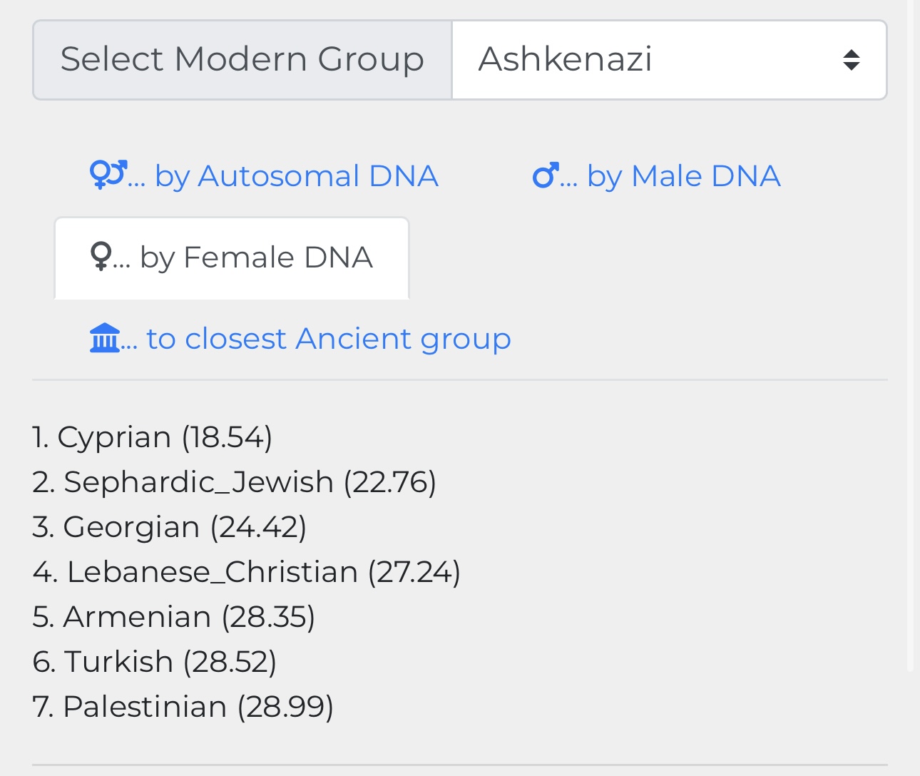Viewport: 920px width, 776px height.
Task: Click the Lebanese_Christian (27.24) entry
Action: pos(247,572)
